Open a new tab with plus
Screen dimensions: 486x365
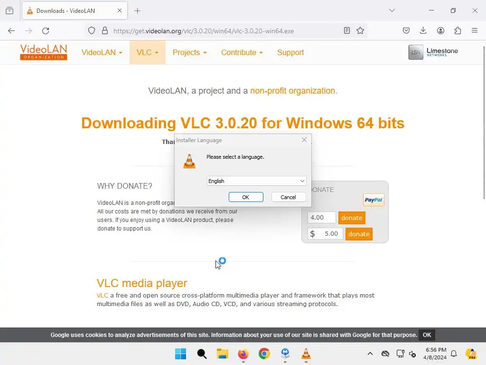click(x=137, y=11)
